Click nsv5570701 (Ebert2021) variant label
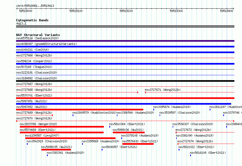Screen dimensions: 242x166 click(x=34, y=95)
